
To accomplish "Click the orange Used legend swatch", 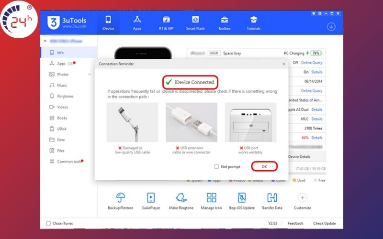I will 294,180.
